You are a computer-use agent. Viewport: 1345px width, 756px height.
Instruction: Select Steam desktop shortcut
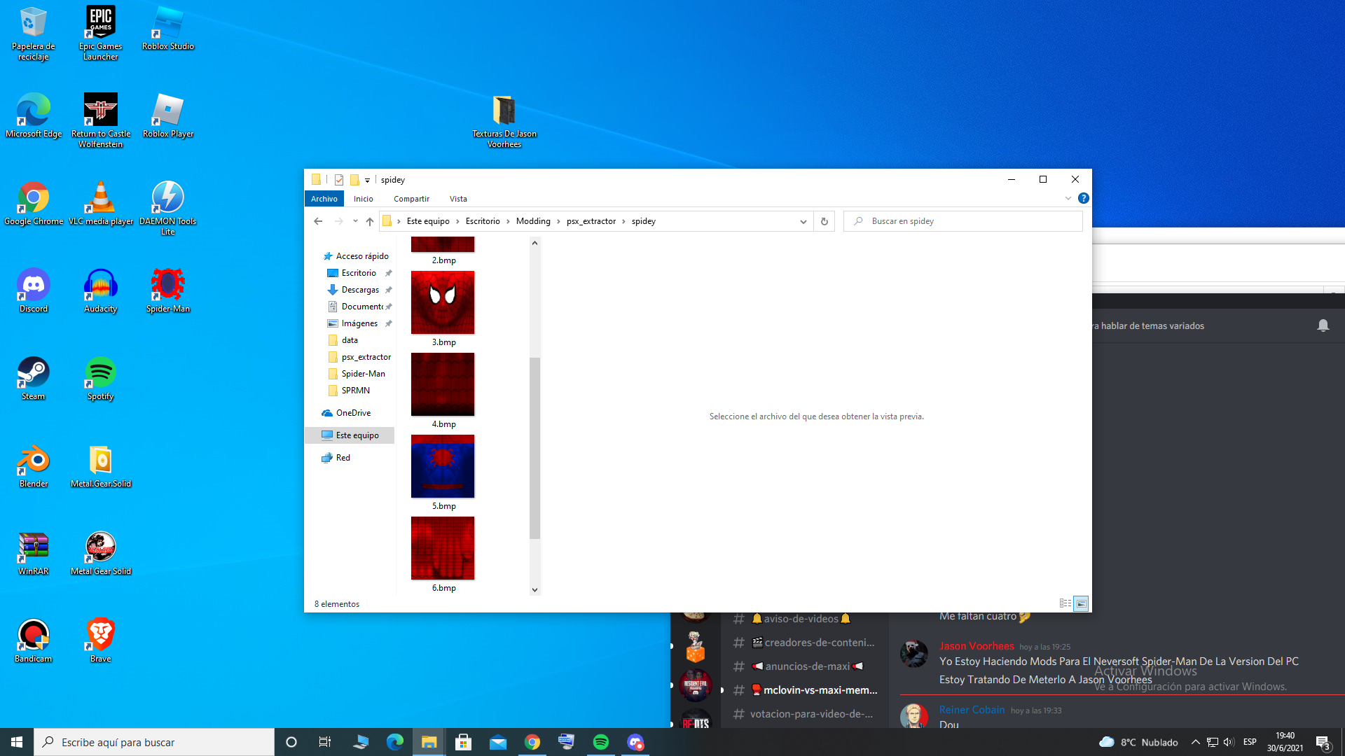point(33,378)
